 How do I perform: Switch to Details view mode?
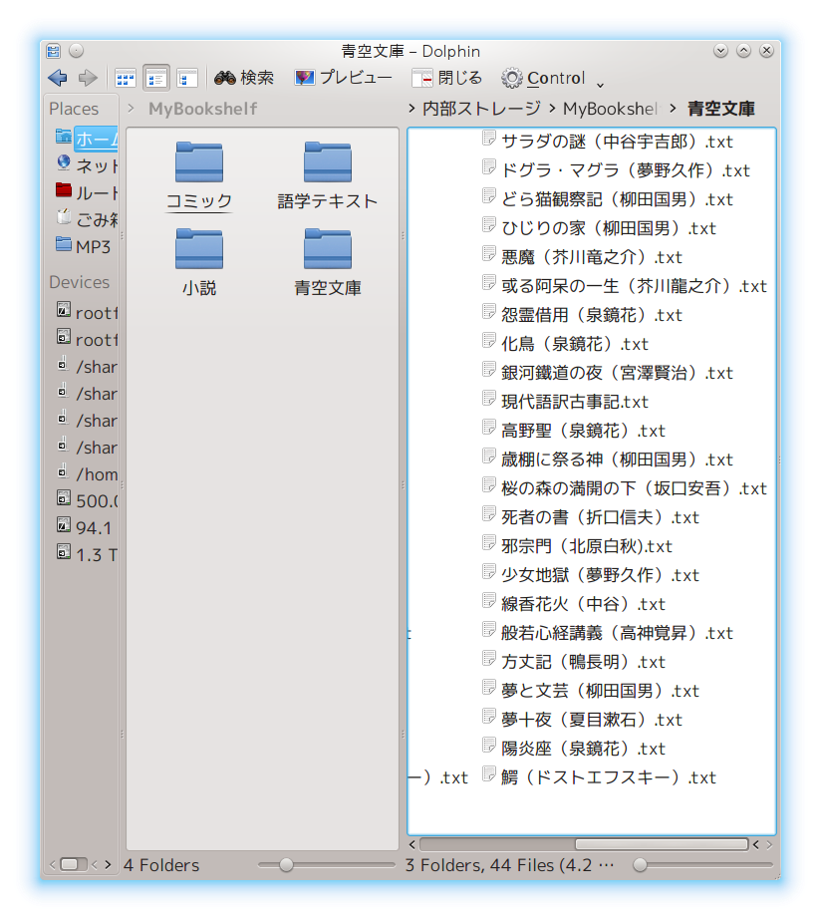(187, 78)
